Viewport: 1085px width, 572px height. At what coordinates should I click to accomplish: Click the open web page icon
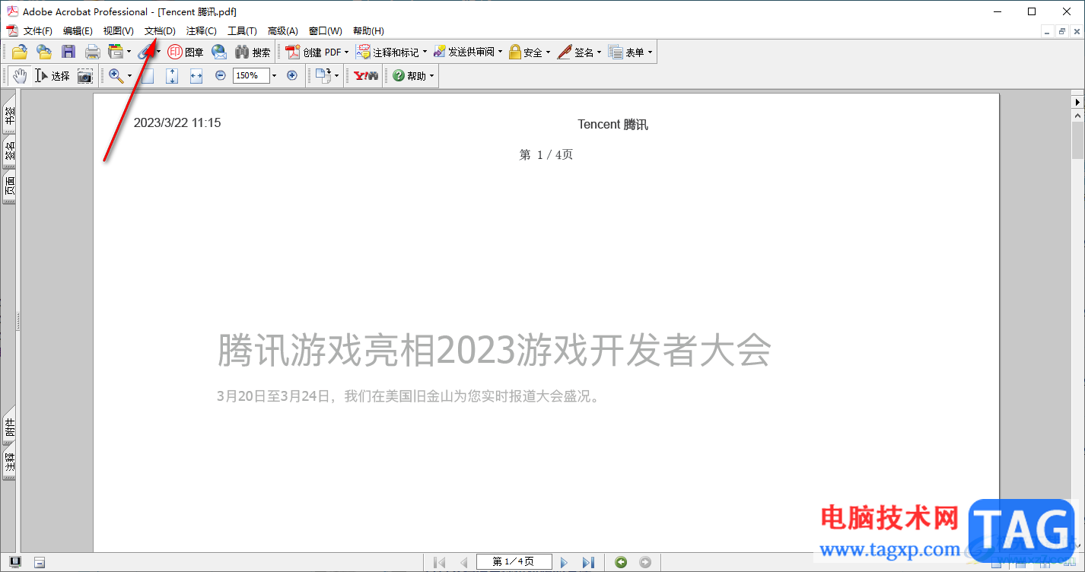coord(44,52)
